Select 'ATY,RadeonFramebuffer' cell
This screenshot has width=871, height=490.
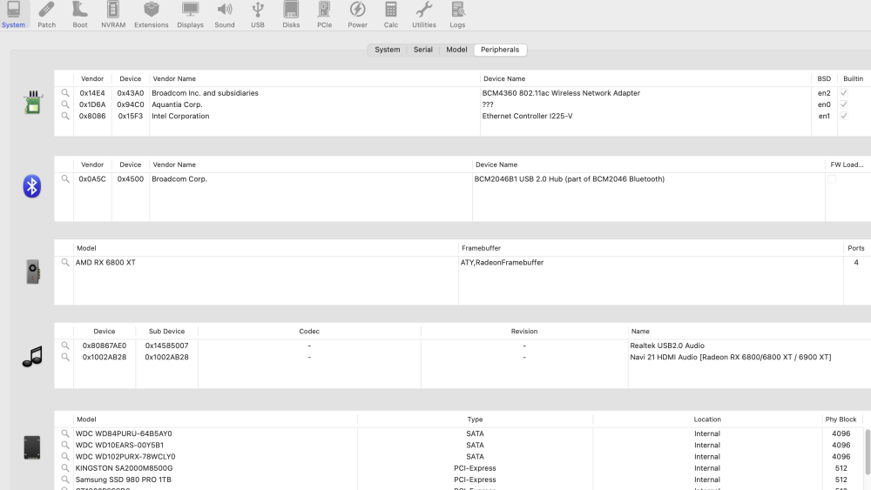point(502,263)
